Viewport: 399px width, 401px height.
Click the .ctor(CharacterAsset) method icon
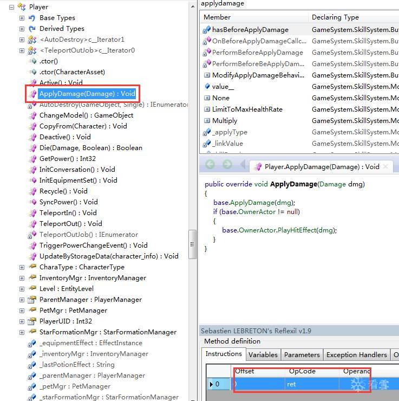tap(32, 72)
